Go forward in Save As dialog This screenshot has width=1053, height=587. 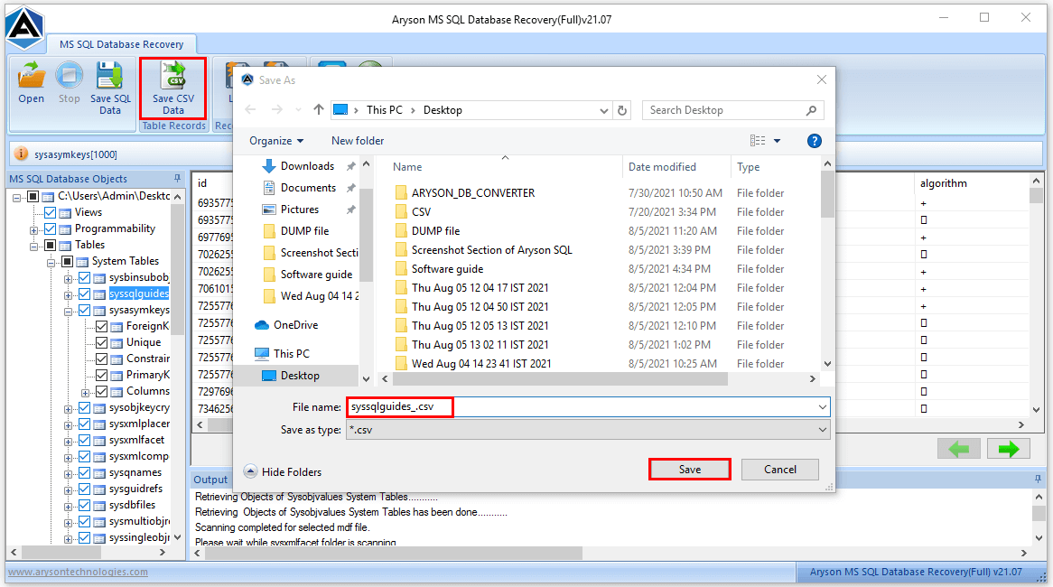point(276,109)
